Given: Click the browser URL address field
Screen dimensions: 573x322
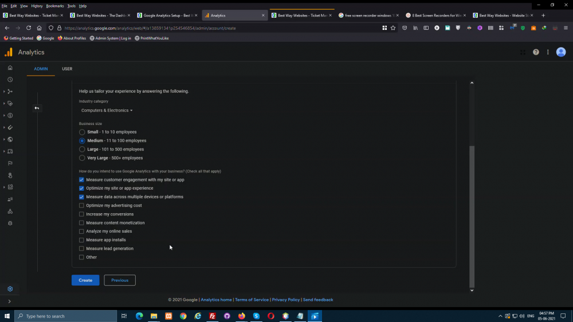Looking at the screenshot, I should click(x=219, y=28).
